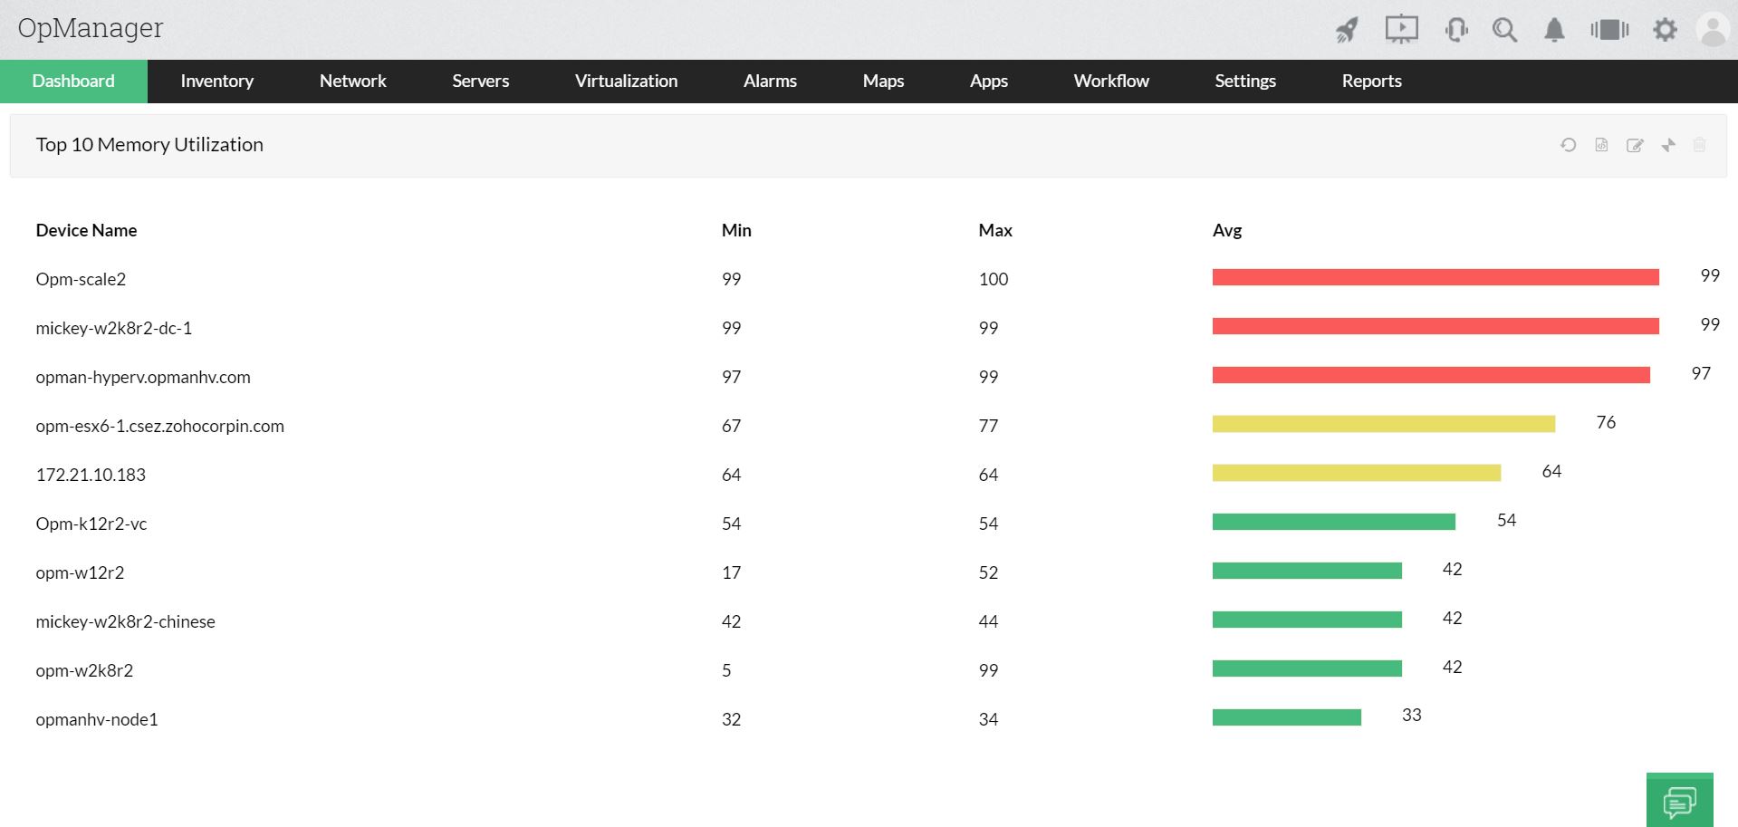Click Avg value 54 for Opm-k12r2-vc

coord(1506,520)
